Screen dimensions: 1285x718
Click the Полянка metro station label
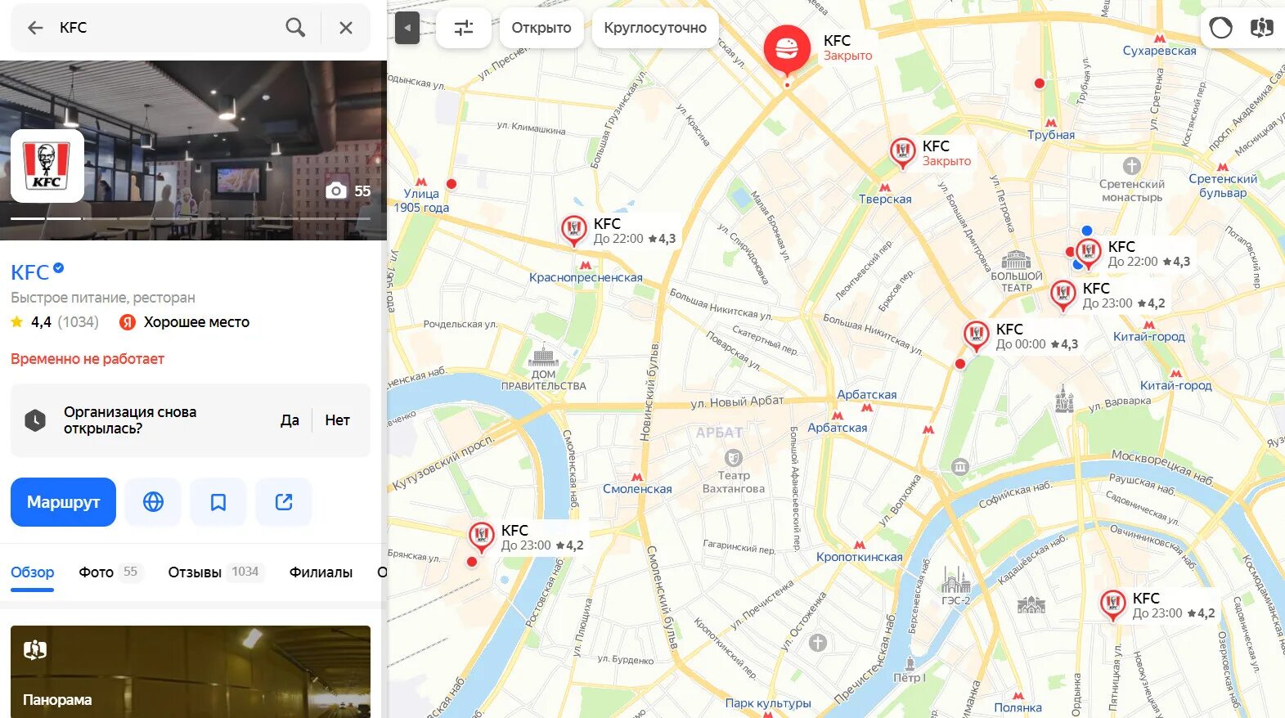[x=1018, y=707]
